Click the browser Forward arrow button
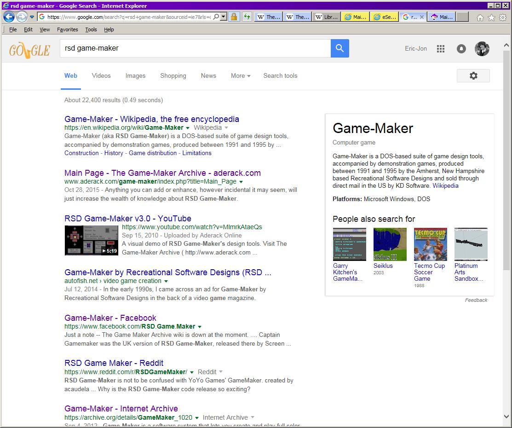The height and width of the screenshot is (428, 512). [x=22, y=17]
